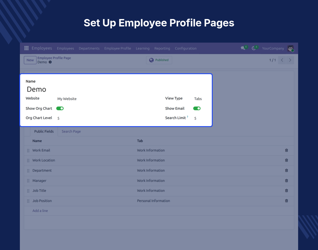Open the Employees menu item
This screenshot has height=250, width=318.
(x=65, y=48)
